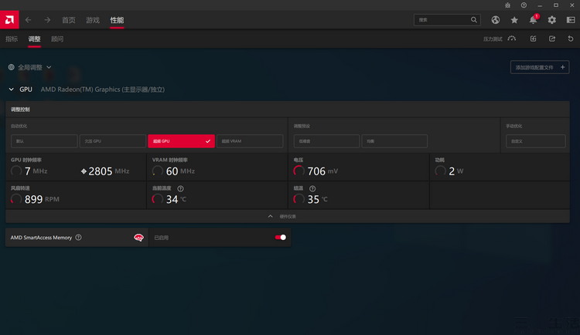Click the AMD logo home icon

(x=9, y=20)
